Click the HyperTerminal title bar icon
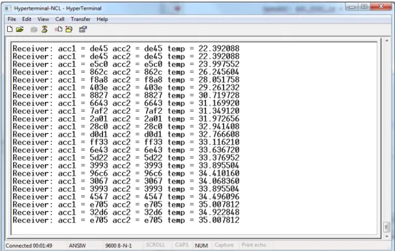 pyautogui.click(x=8, y=8)
